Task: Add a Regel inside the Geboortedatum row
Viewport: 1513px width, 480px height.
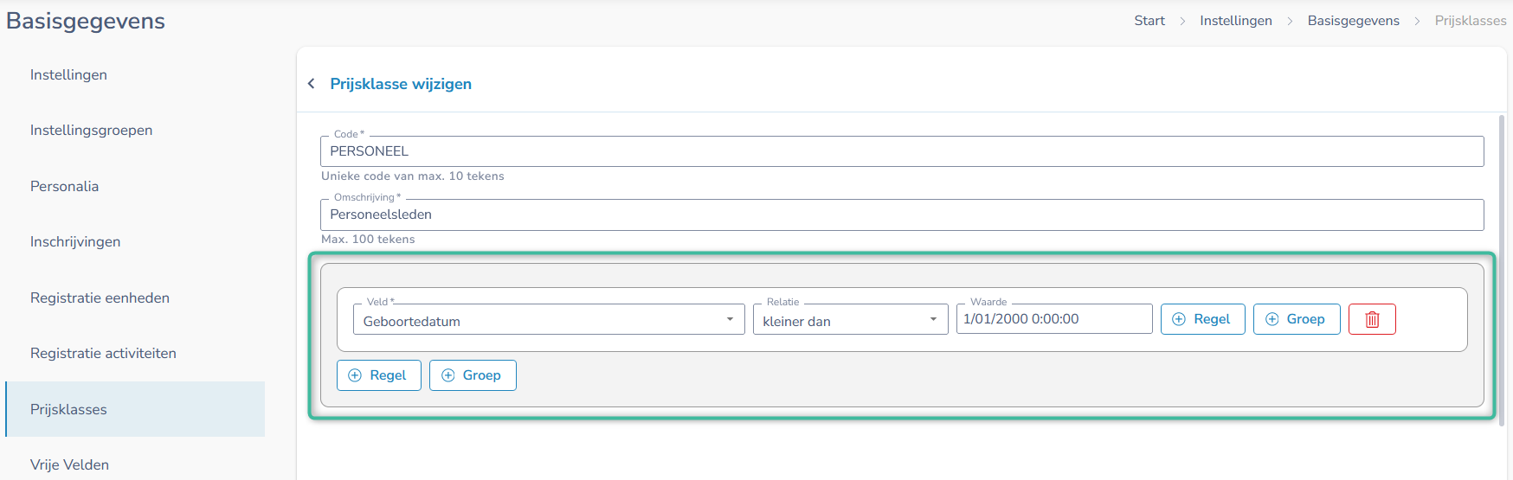Action: coord(1202,319)
